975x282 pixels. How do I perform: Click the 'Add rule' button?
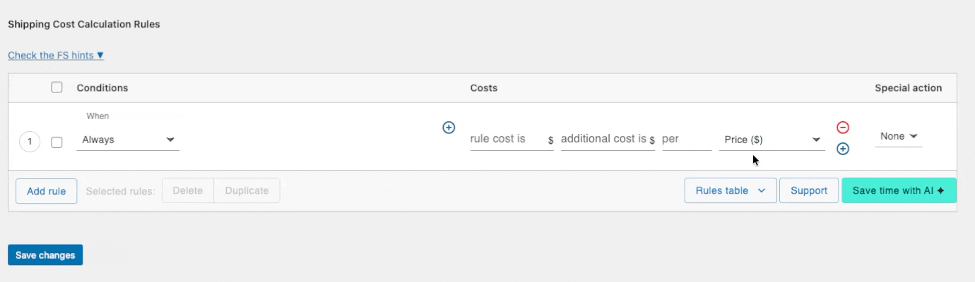(x=46, y=191)
